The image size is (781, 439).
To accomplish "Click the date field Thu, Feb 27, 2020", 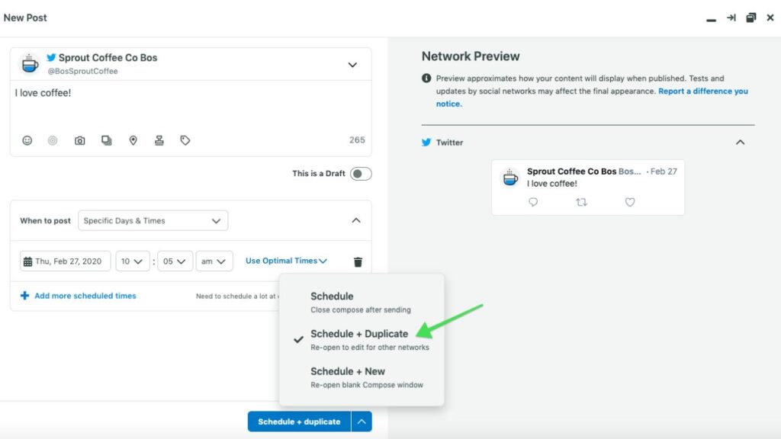I will click(66, 261).
